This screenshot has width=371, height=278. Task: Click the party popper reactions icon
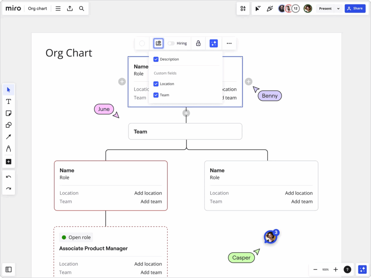click(x=270, y=9)
